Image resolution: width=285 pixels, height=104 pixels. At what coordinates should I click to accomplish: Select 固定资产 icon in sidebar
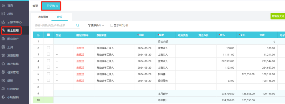pos(3,39)
